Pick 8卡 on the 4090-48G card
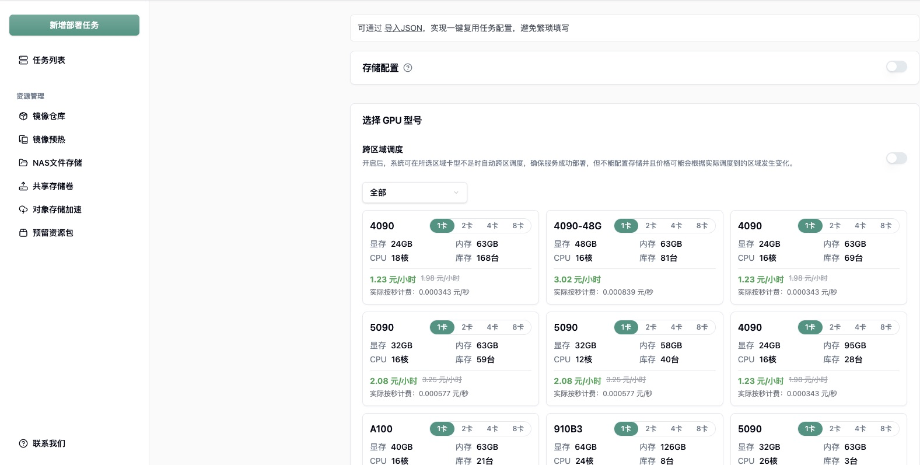 click(x=702, y=226)
